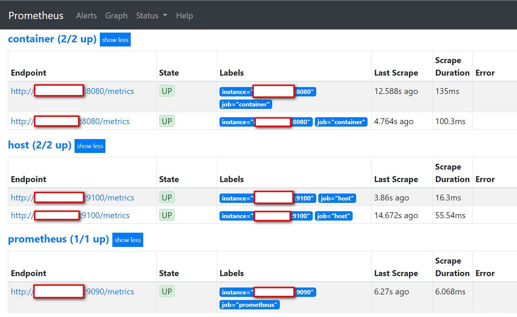The image size is (517, 317).
Task: Open 9100/metrics endpoint scraped 3.86s ago
Action: pyautogui.click(x=72, y=198)
